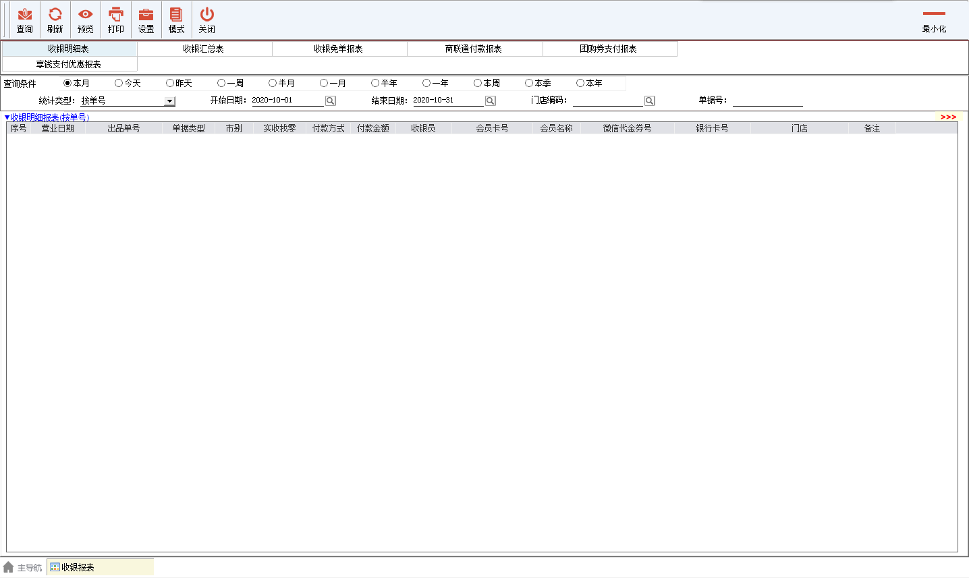Open start date calendar lookup icon
This screenshot has height=578, width=969.
[x=331, y=100]
